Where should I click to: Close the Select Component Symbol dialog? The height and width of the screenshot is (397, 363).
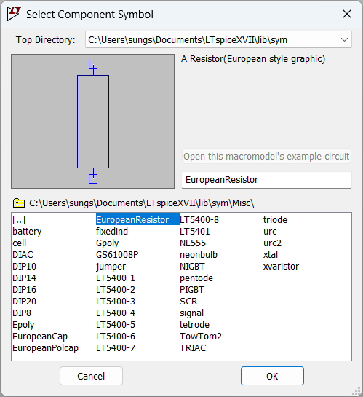point(347,14)
